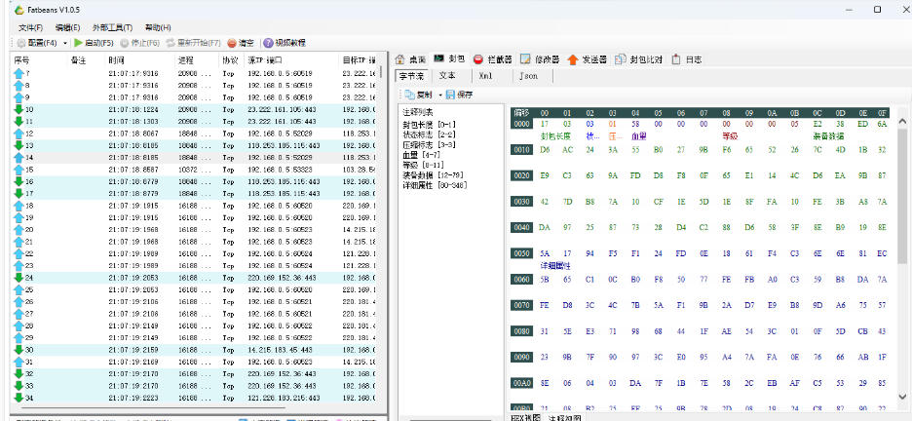Viewport: 912px width, 421px height.
Task: Click the hex view scrollbar up arrow
Action: [x=902, y=121]
